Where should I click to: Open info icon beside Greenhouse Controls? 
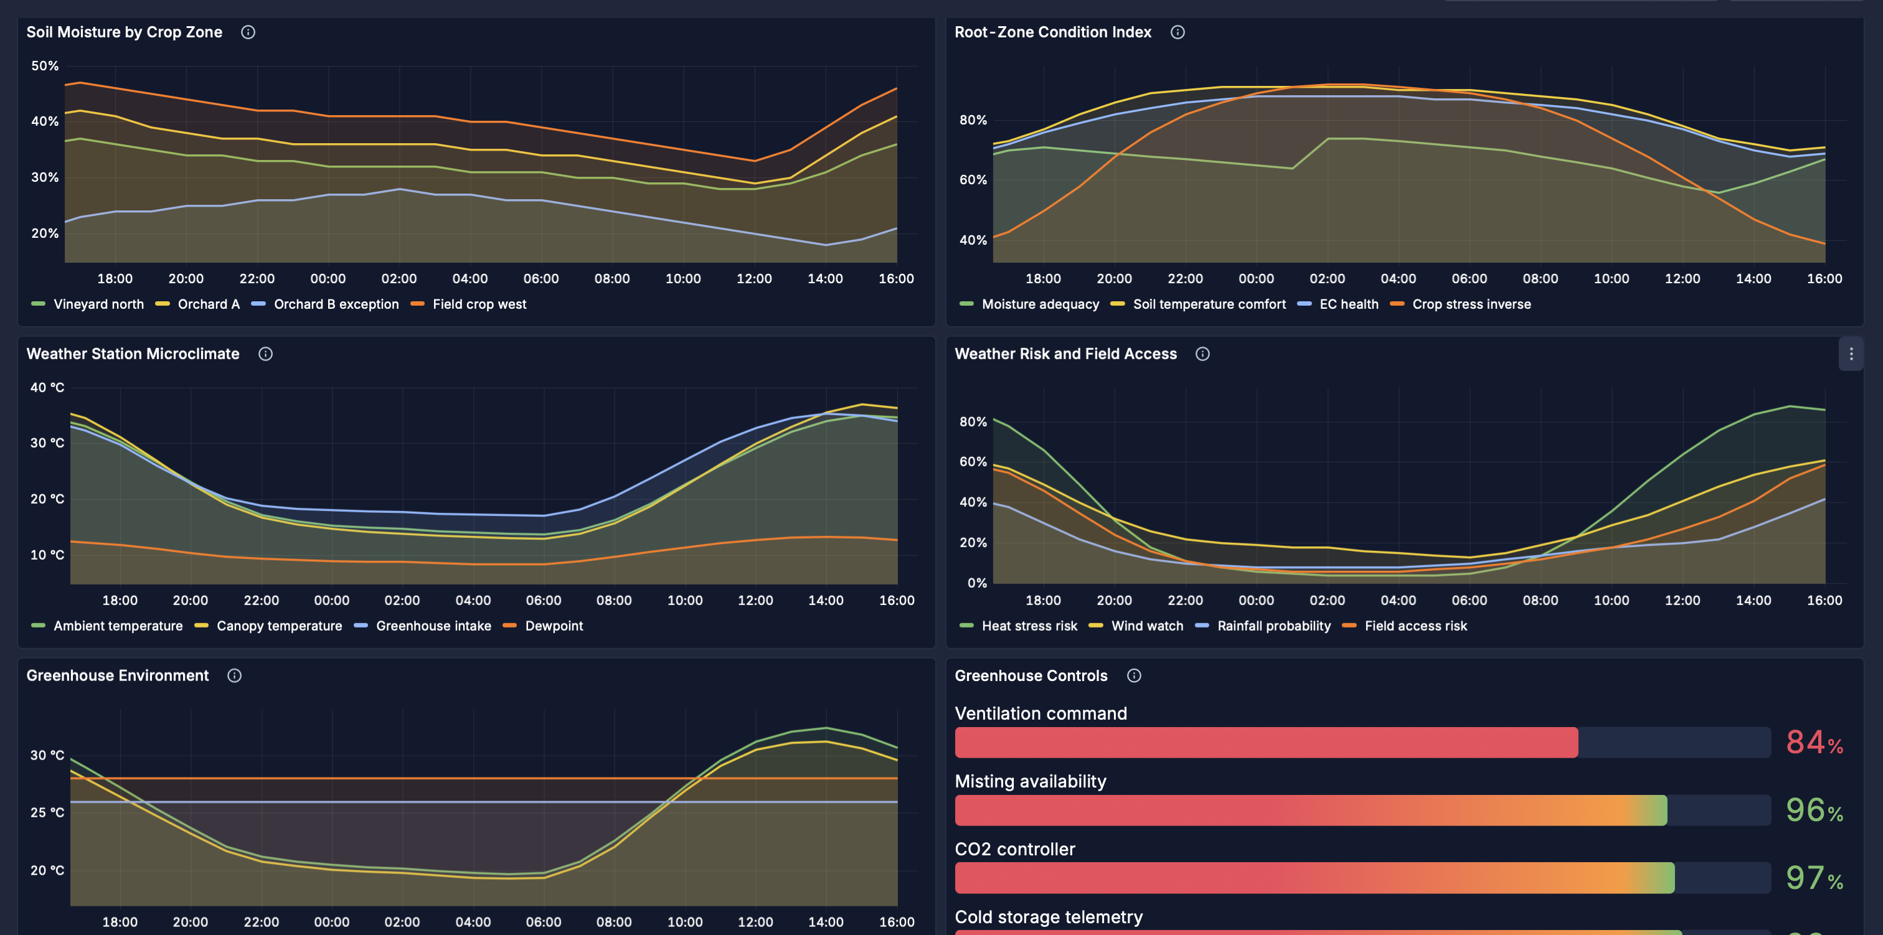1133,675
